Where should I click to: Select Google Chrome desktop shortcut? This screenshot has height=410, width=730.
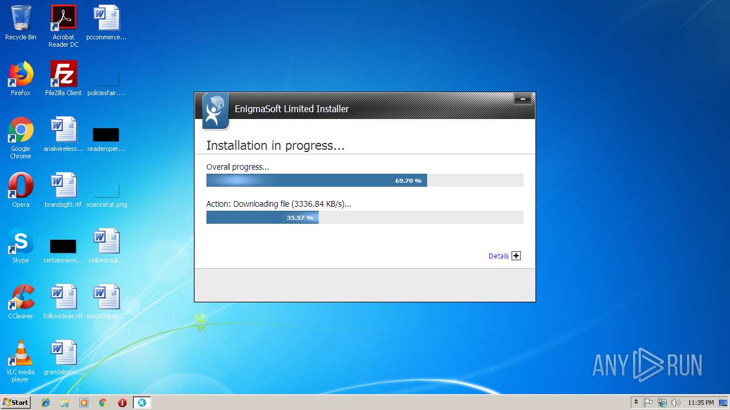pyautogui.click(x=21, y=138)
